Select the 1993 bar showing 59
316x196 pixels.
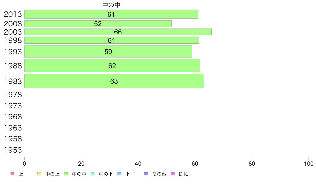tap(108, 51)
